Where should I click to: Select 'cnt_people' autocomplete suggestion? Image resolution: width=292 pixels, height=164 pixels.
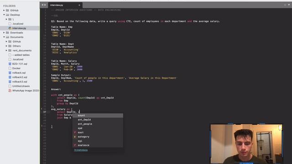click(98, 124)
